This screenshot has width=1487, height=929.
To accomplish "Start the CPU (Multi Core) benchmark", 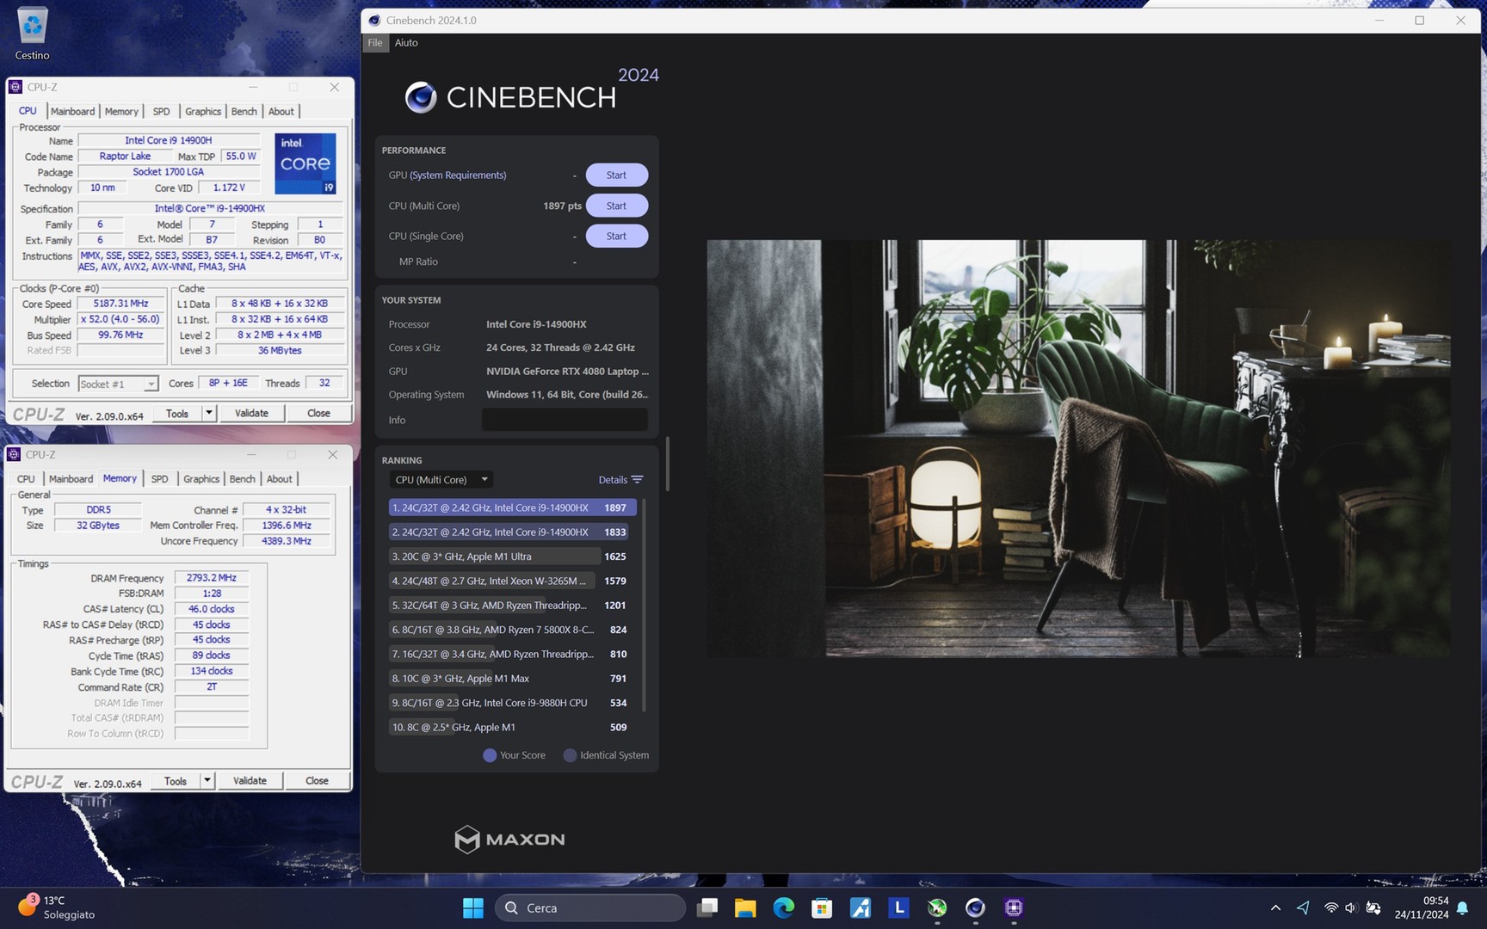I will (616, 206).
